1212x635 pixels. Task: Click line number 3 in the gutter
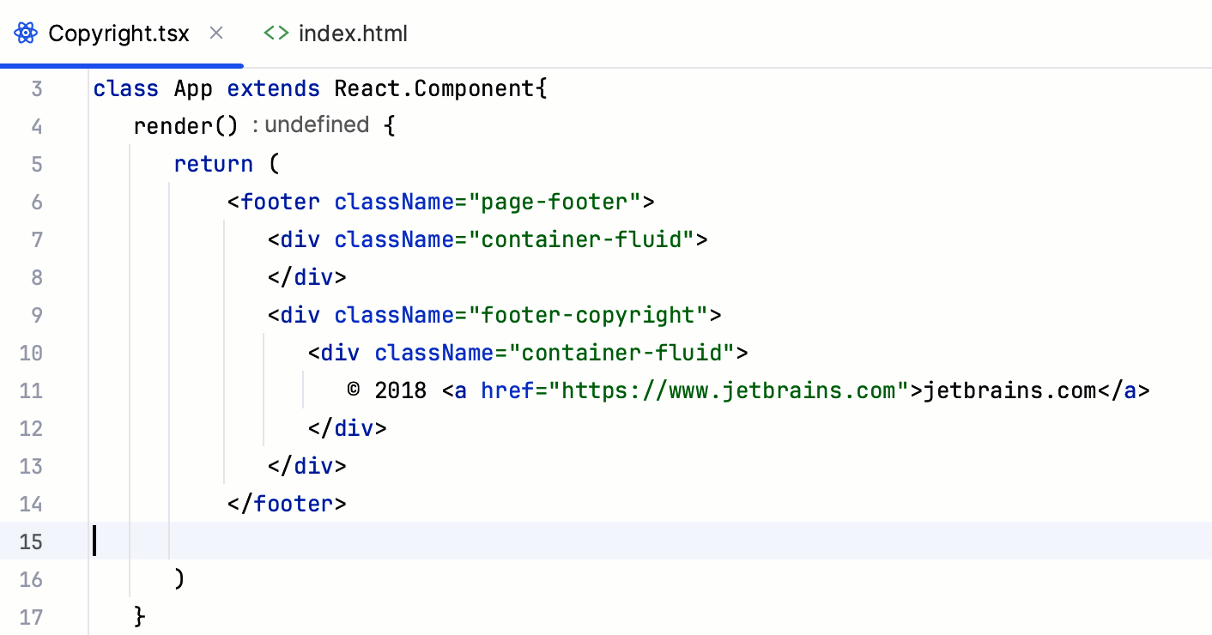(x=37, y=88)
